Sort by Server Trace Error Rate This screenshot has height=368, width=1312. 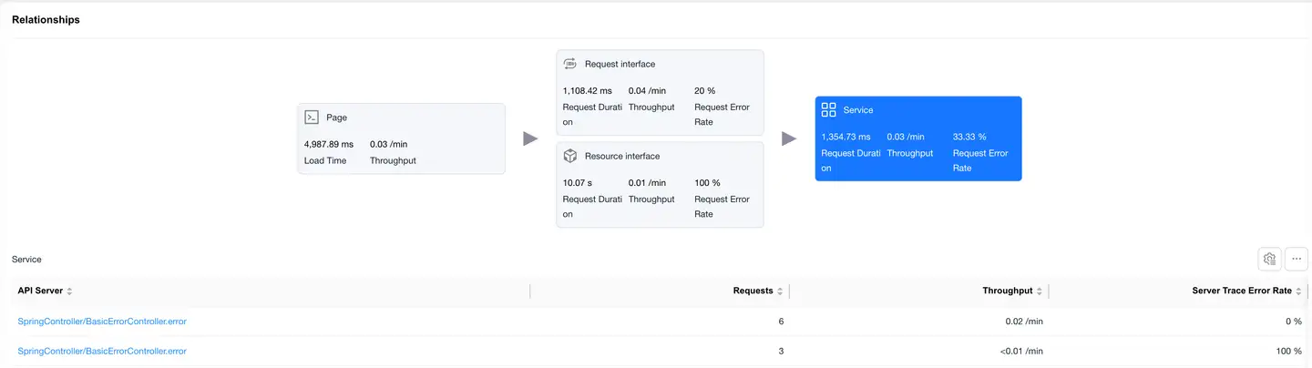tap(1299, 291)
